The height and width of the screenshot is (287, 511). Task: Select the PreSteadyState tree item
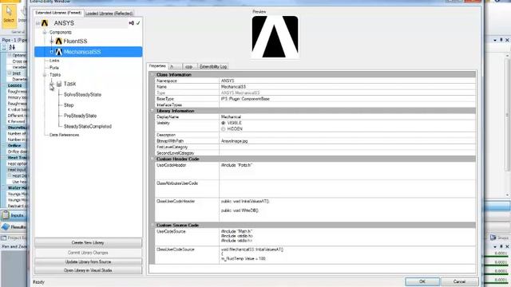click(80, 116)
